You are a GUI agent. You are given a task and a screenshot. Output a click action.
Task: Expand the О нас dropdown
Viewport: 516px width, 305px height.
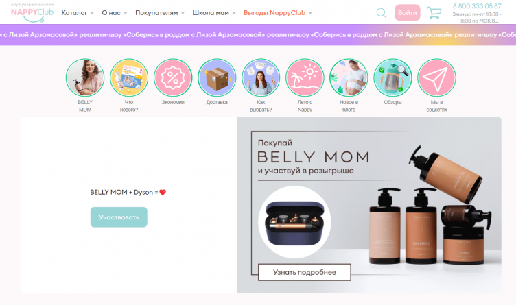tap(115, 13)
